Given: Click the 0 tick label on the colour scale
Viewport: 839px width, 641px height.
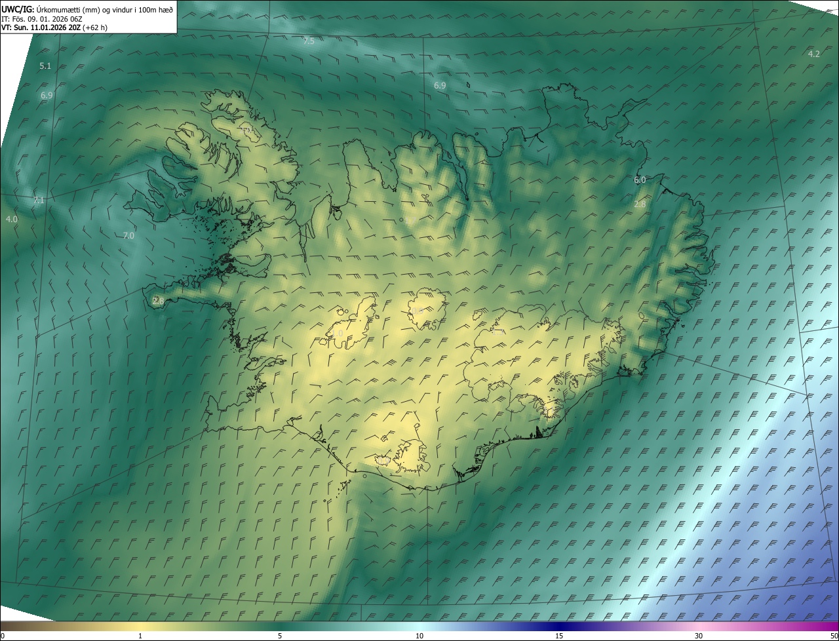Looking at the screenshot, I should coord(3,636).
